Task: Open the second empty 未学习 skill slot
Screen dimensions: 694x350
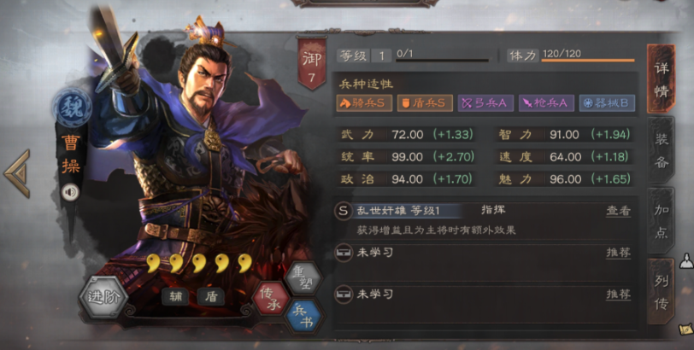Action: pyautogui.click(x=486, y=303)
